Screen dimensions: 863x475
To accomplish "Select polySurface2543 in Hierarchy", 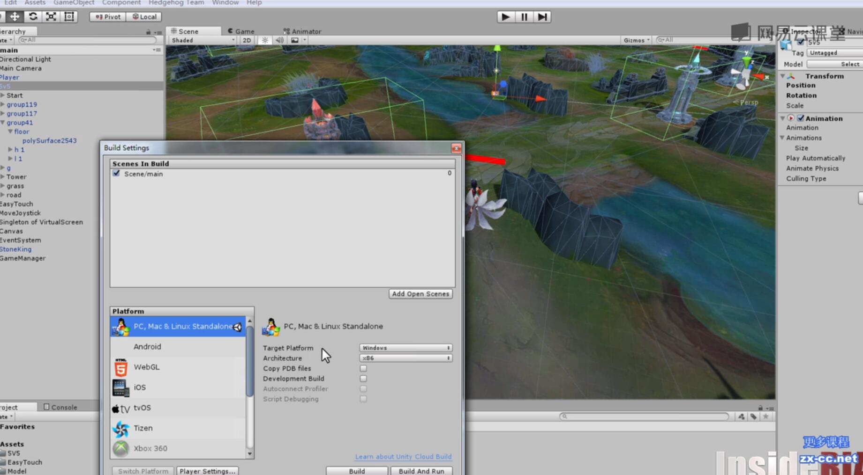I will click(49, 140).
